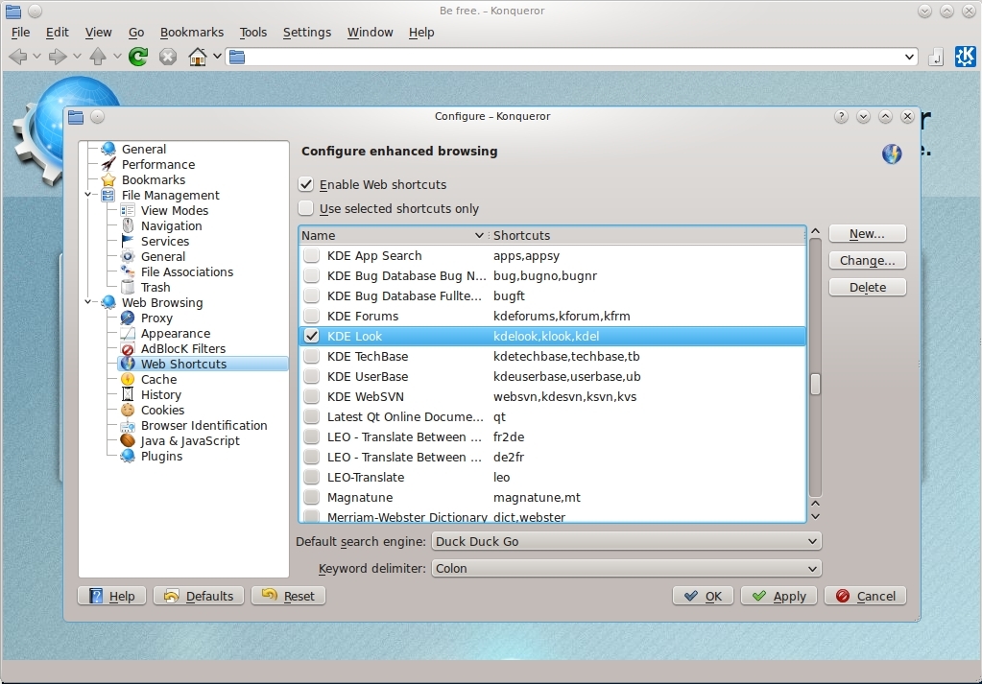Click scroll down arrow of shortcuts list
The image size is (982, 684).
pyautogui.click(x=815, y=516)
